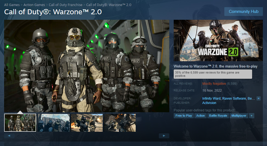This screenshot has height=146, width=267.
Task: Browse the Free to Play tag
Action: (x=184, y=116)
